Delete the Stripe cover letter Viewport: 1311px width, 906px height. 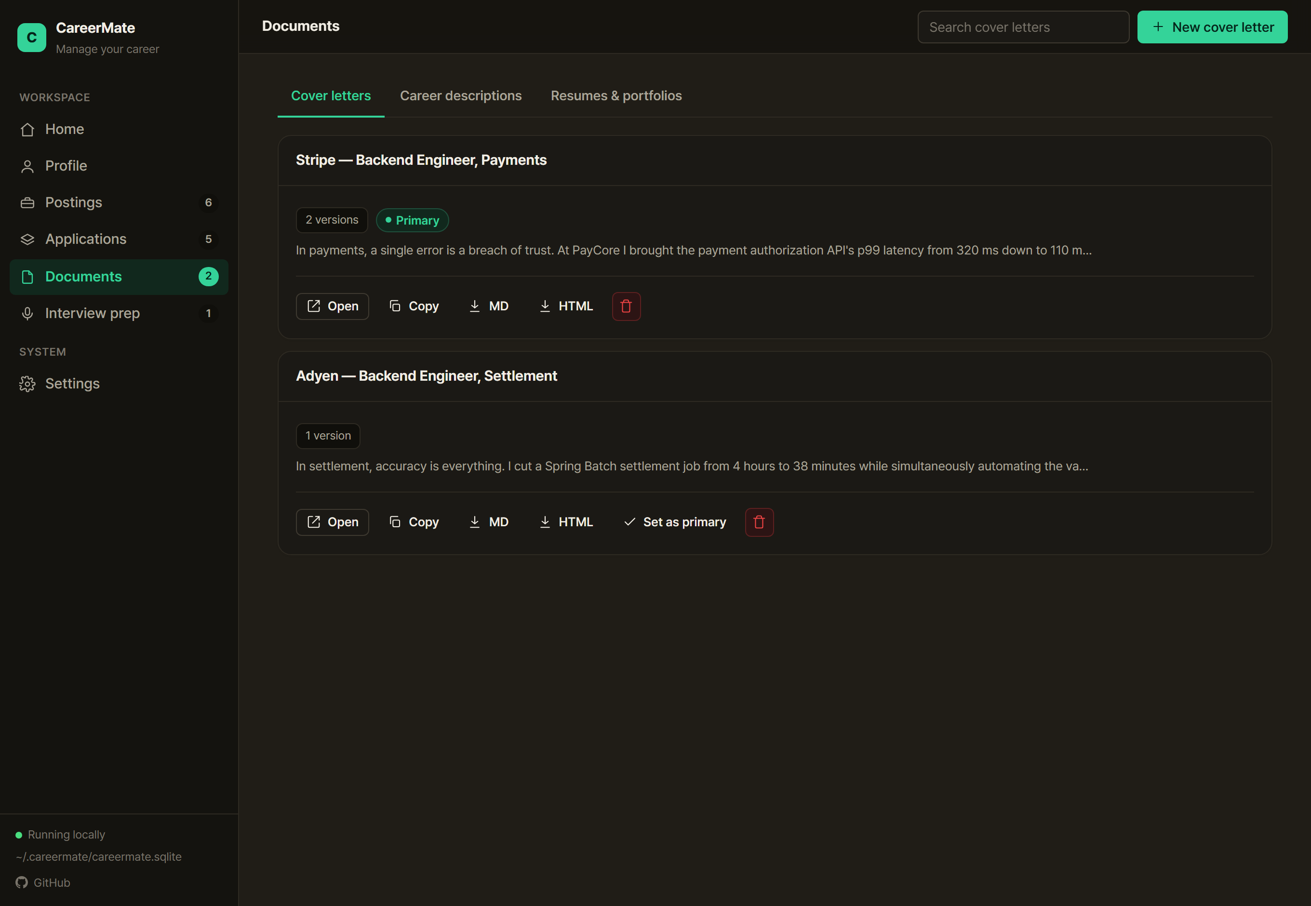click(626, 306)
